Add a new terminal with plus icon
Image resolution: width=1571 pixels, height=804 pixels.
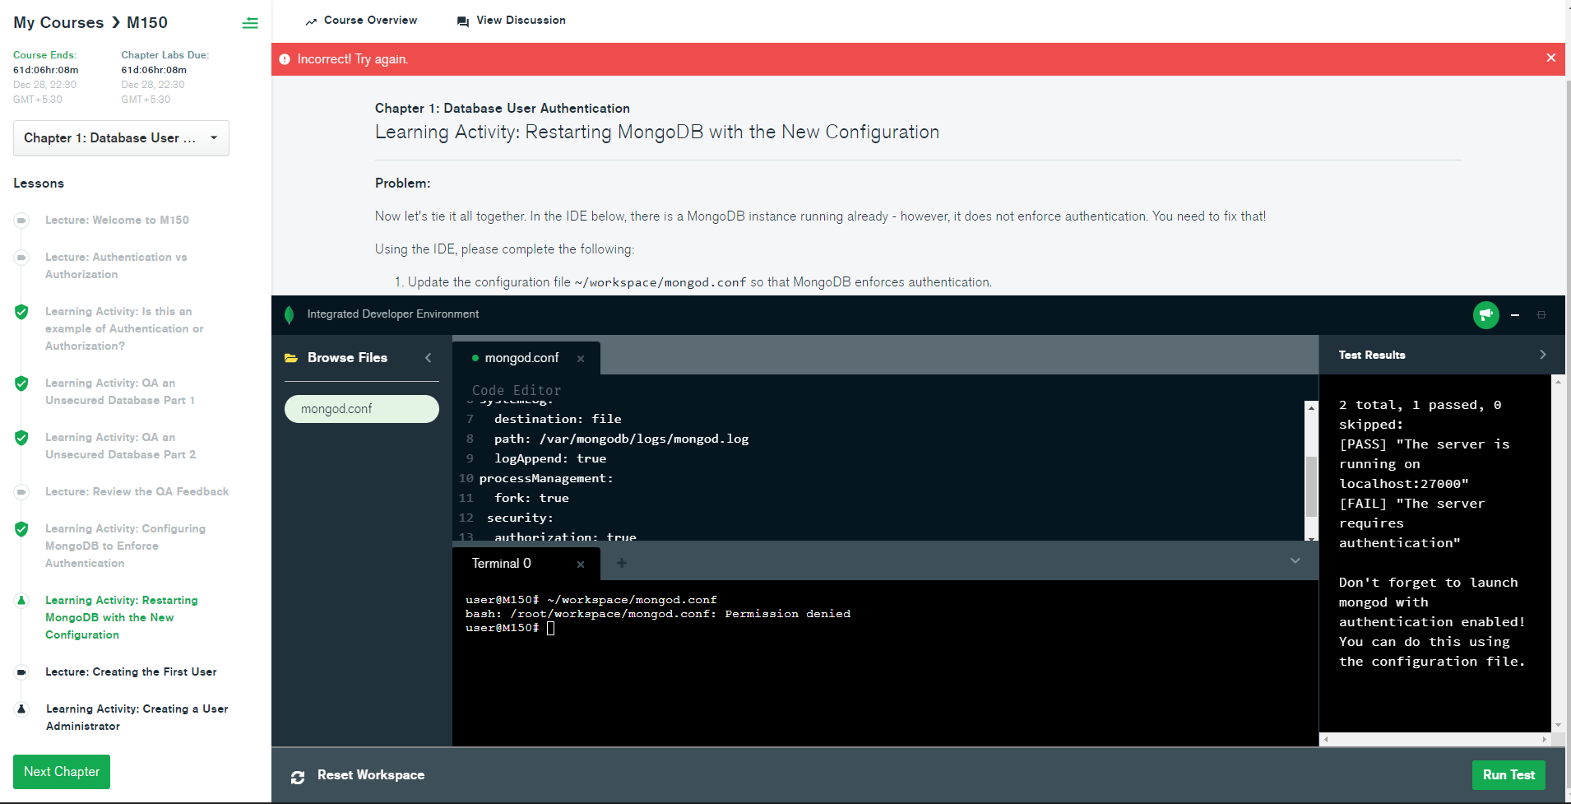click(x=622, y=564)
